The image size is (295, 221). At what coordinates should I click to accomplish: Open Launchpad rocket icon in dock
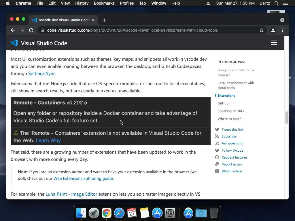click(x=94, y=213)
